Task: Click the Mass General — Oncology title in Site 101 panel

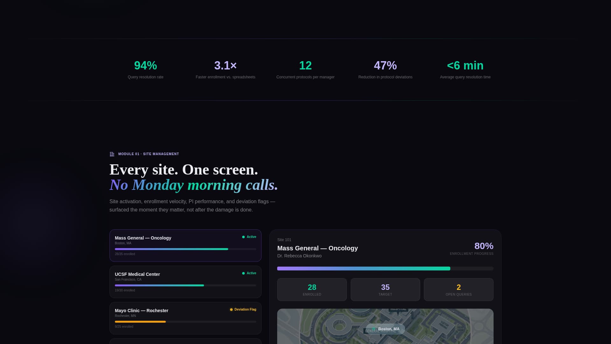Action: [318, 248]
